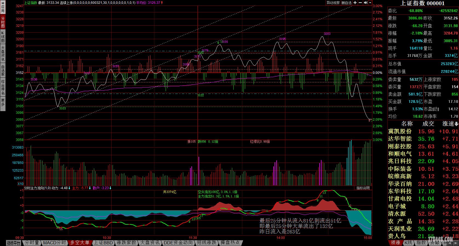Click the 异动观察 button
This screenshot has height=246, width=459.
point(333,3)
